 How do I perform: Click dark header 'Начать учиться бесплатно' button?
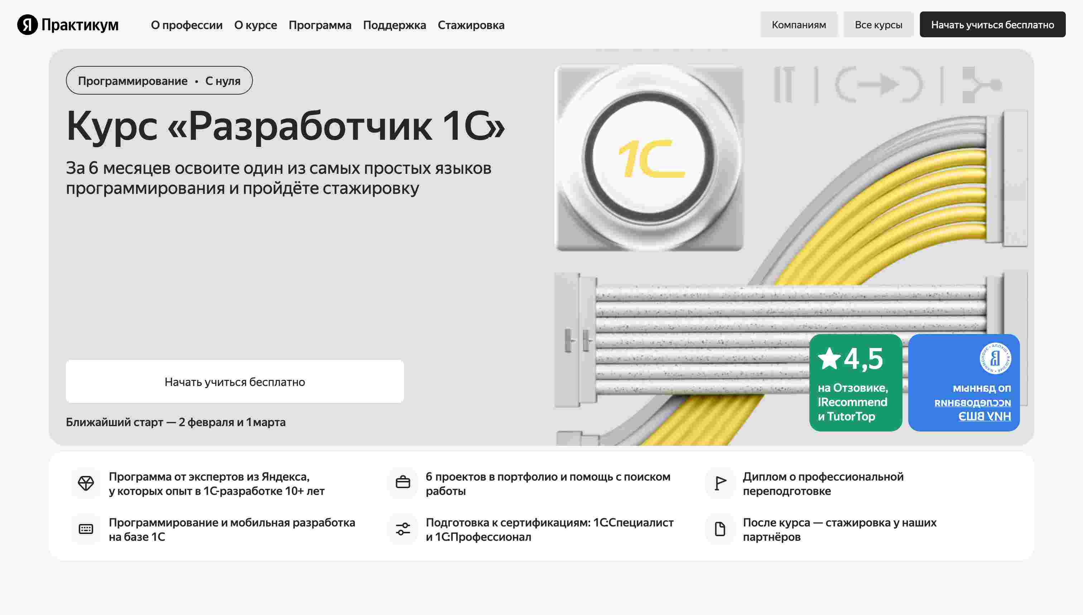pyautogui.click(x=992, y=24)
